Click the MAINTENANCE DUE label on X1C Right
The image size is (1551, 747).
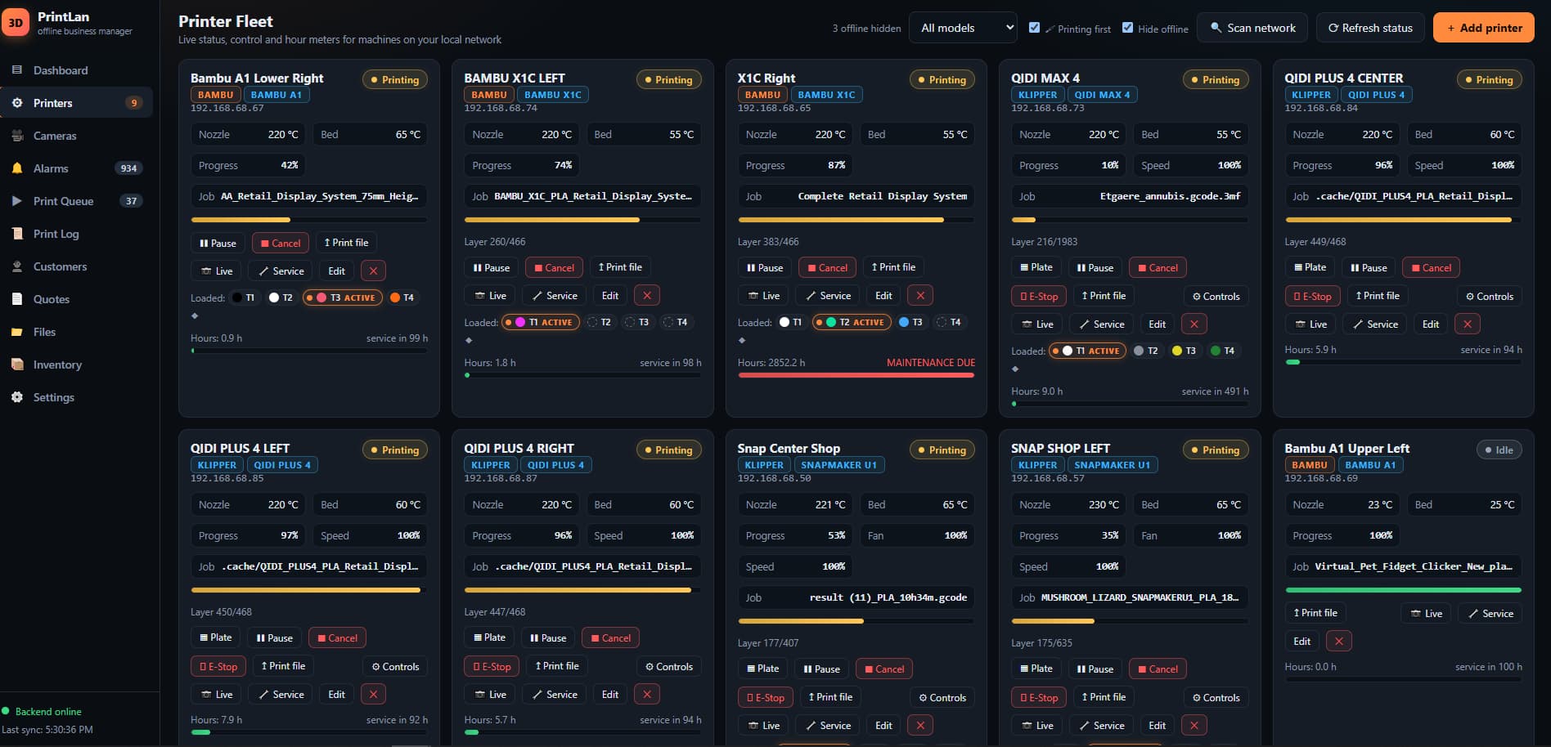pyautogui.click(x=931, y=362)
